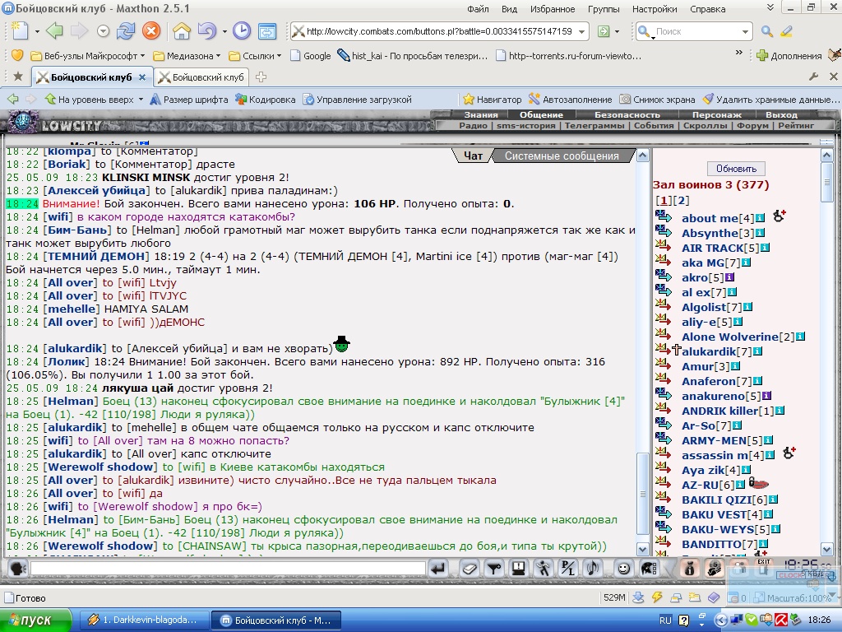Open the search engine dropdown arrow
Screen dimensions: 842x632
[x=745, y=32]
